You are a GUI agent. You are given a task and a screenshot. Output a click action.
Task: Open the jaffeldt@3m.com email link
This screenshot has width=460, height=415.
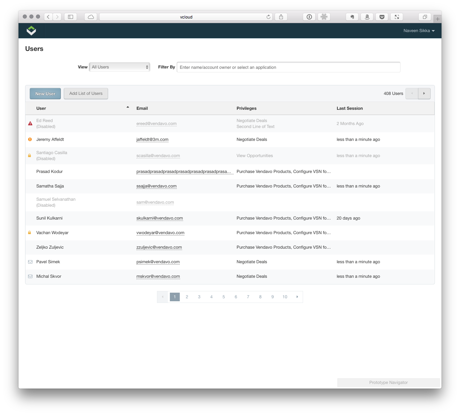tap(152, 140)
